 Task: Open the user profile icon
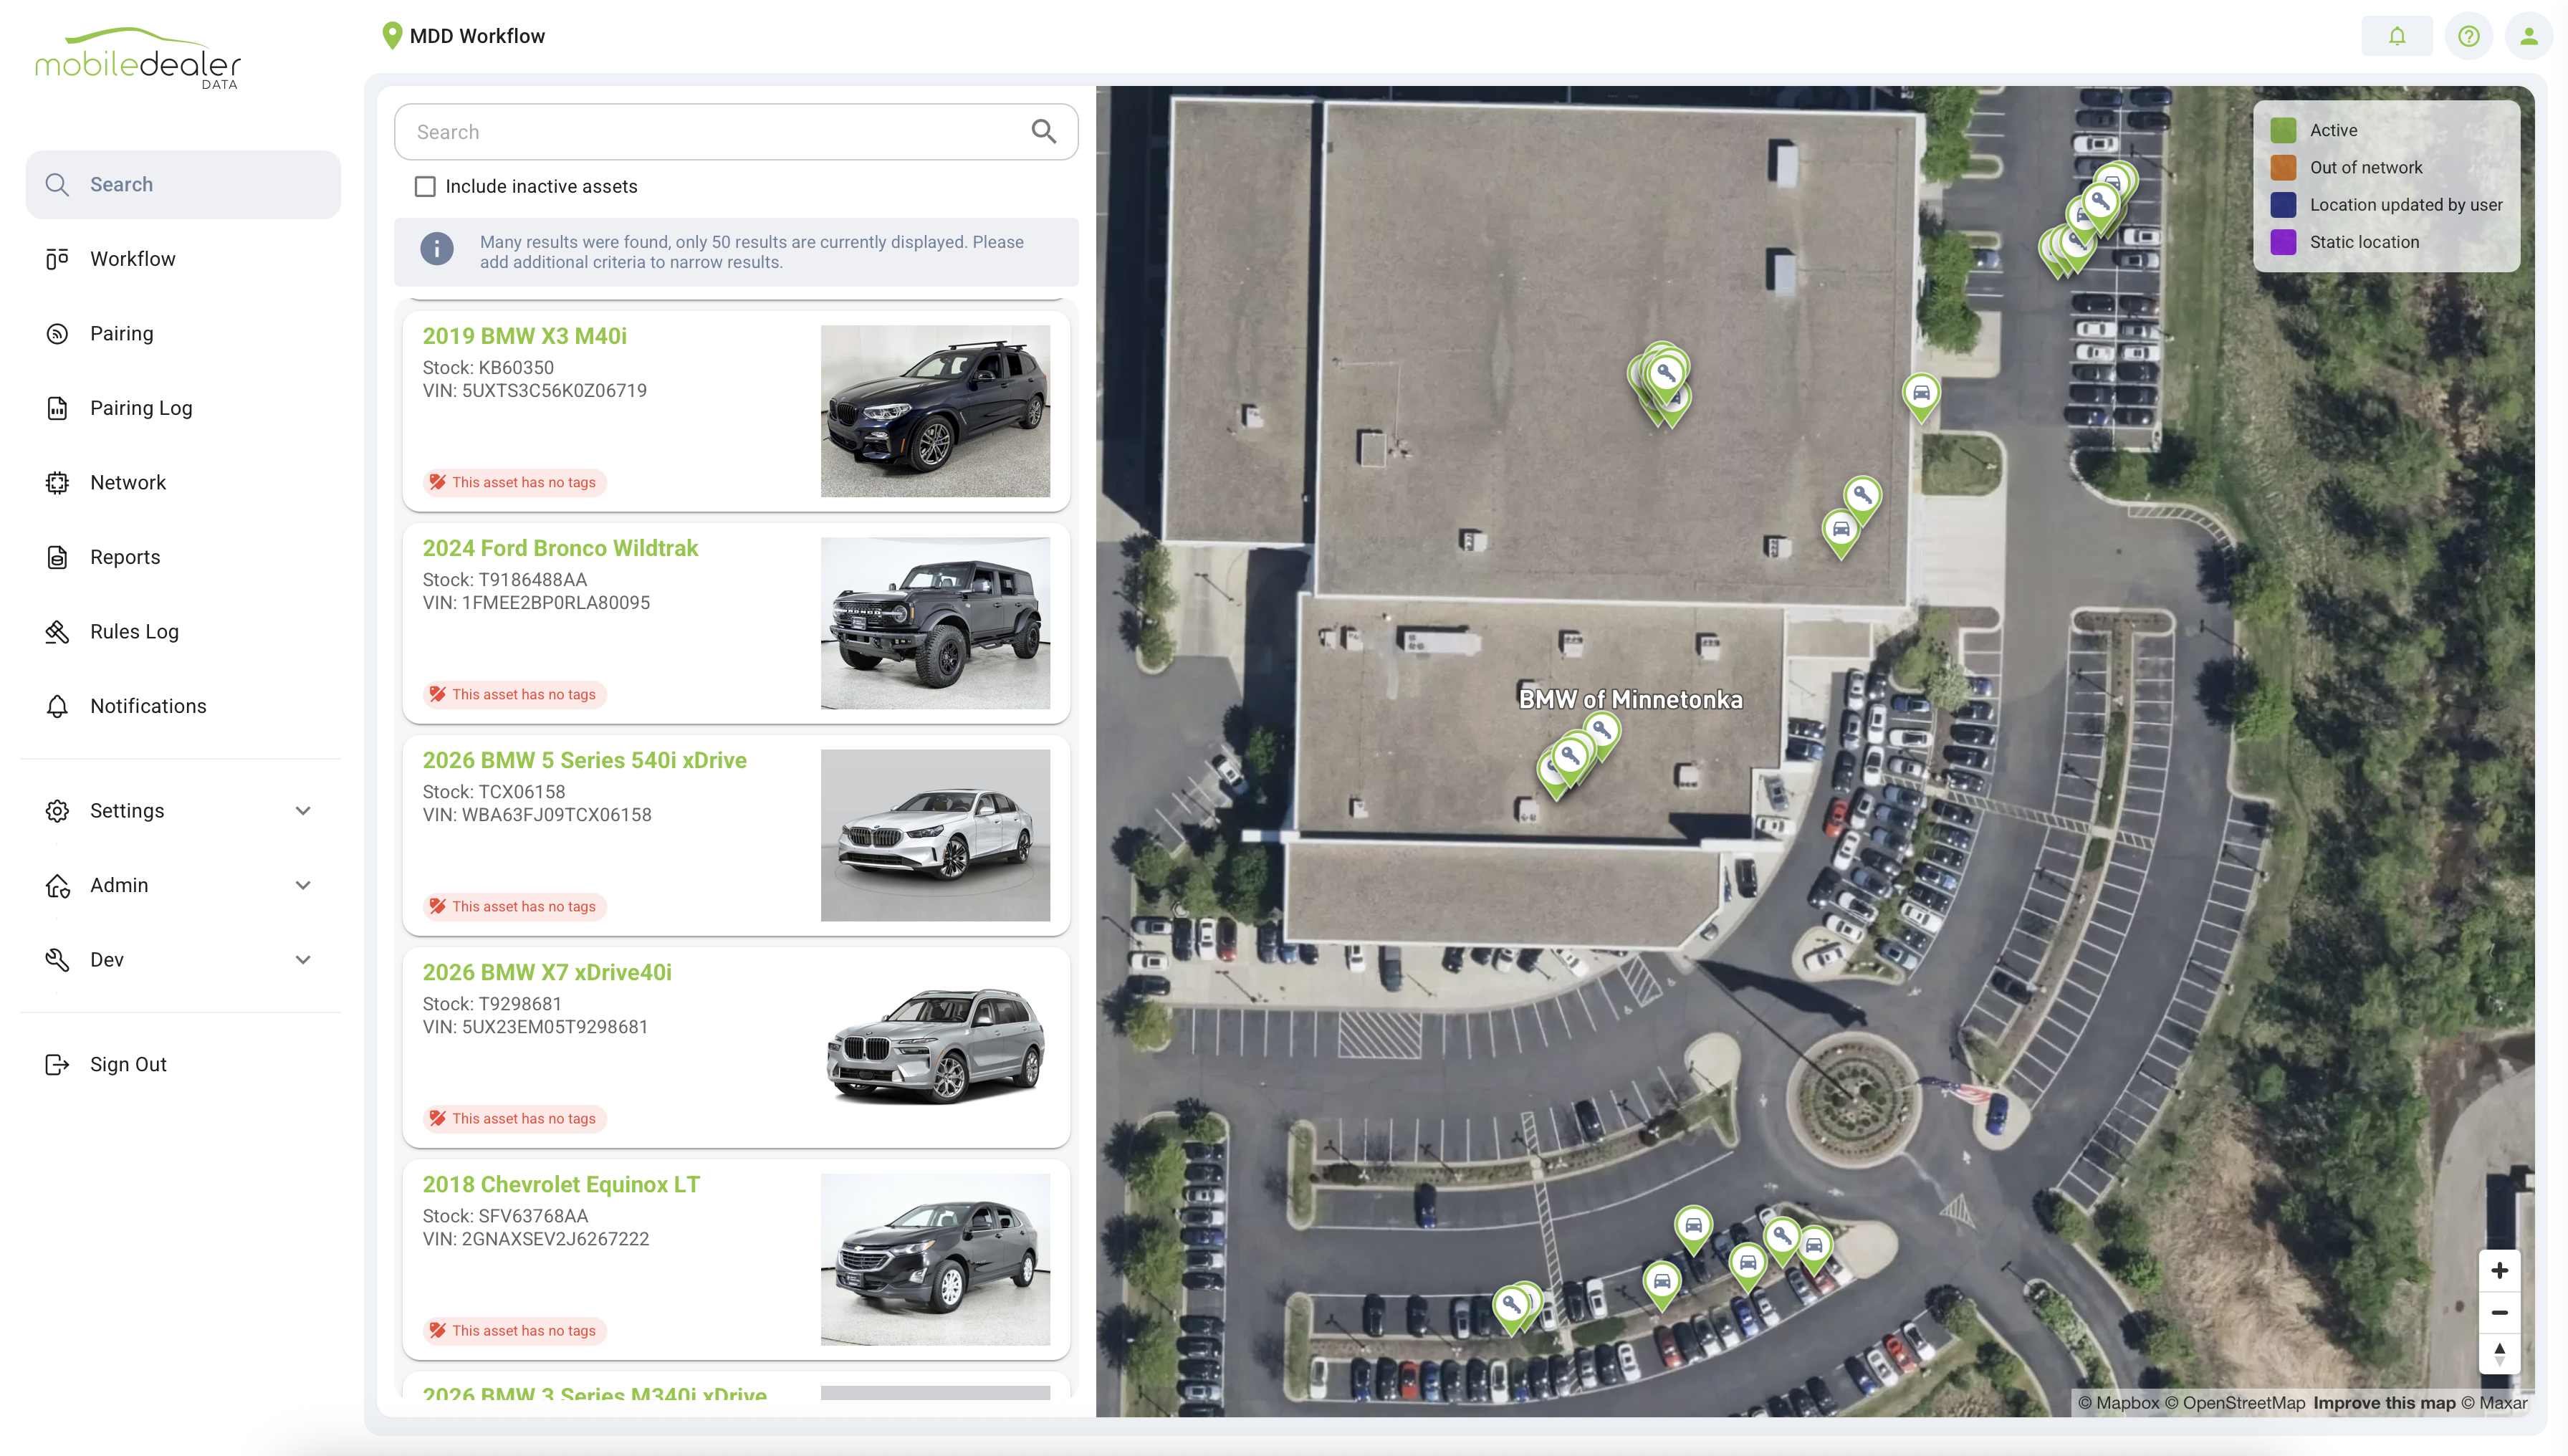2529,37
